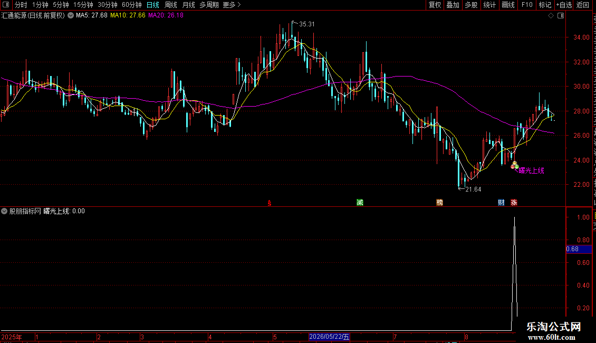Screen dimensions: 596x343
Task: Click the 2026/05/22 date label
Action: (x=329, y=337)
